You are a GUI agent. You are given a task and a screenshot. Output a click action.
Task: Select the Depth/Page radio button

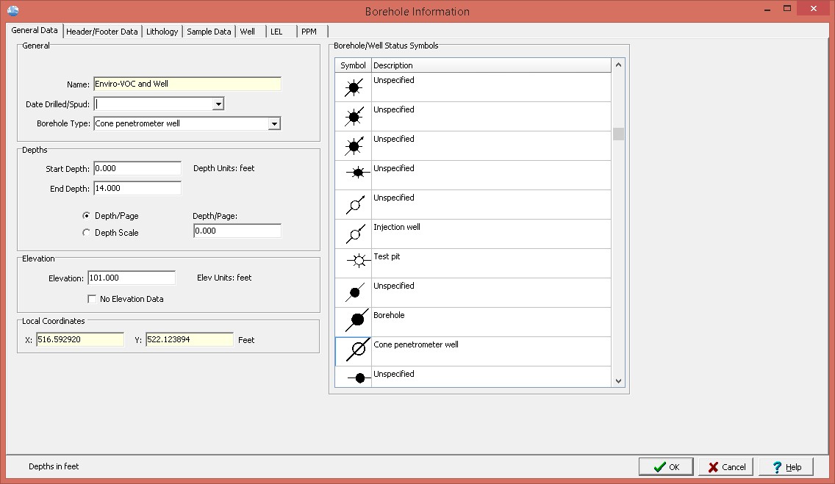[x=87, y=216]
